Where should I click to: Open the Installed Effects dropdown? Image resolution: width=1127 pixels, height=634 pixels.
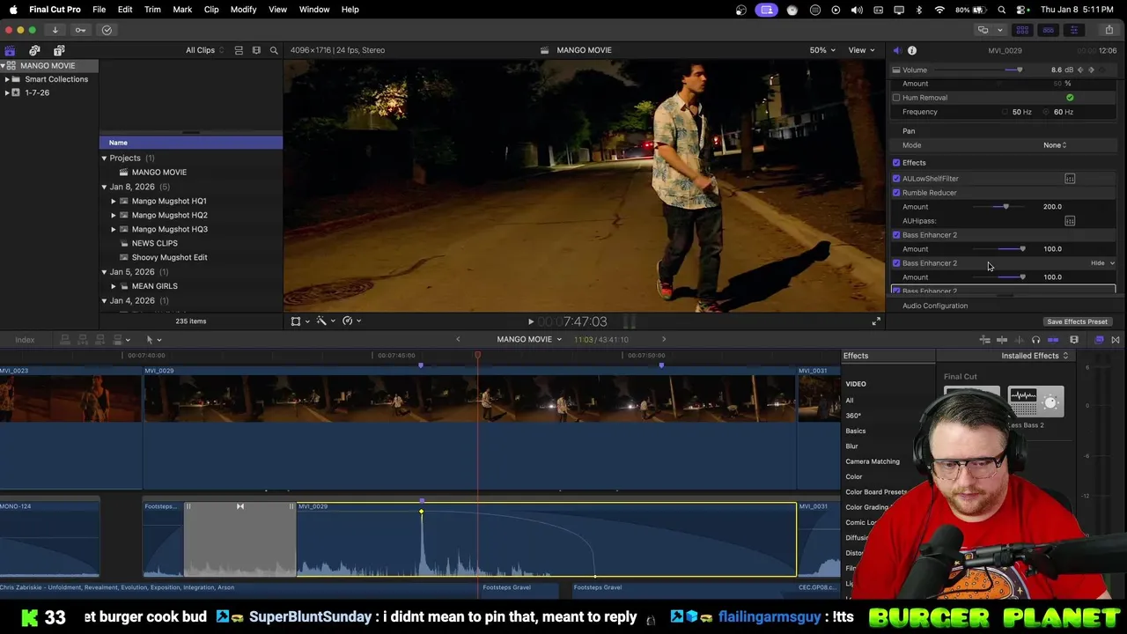click(x=1035, y=356)
